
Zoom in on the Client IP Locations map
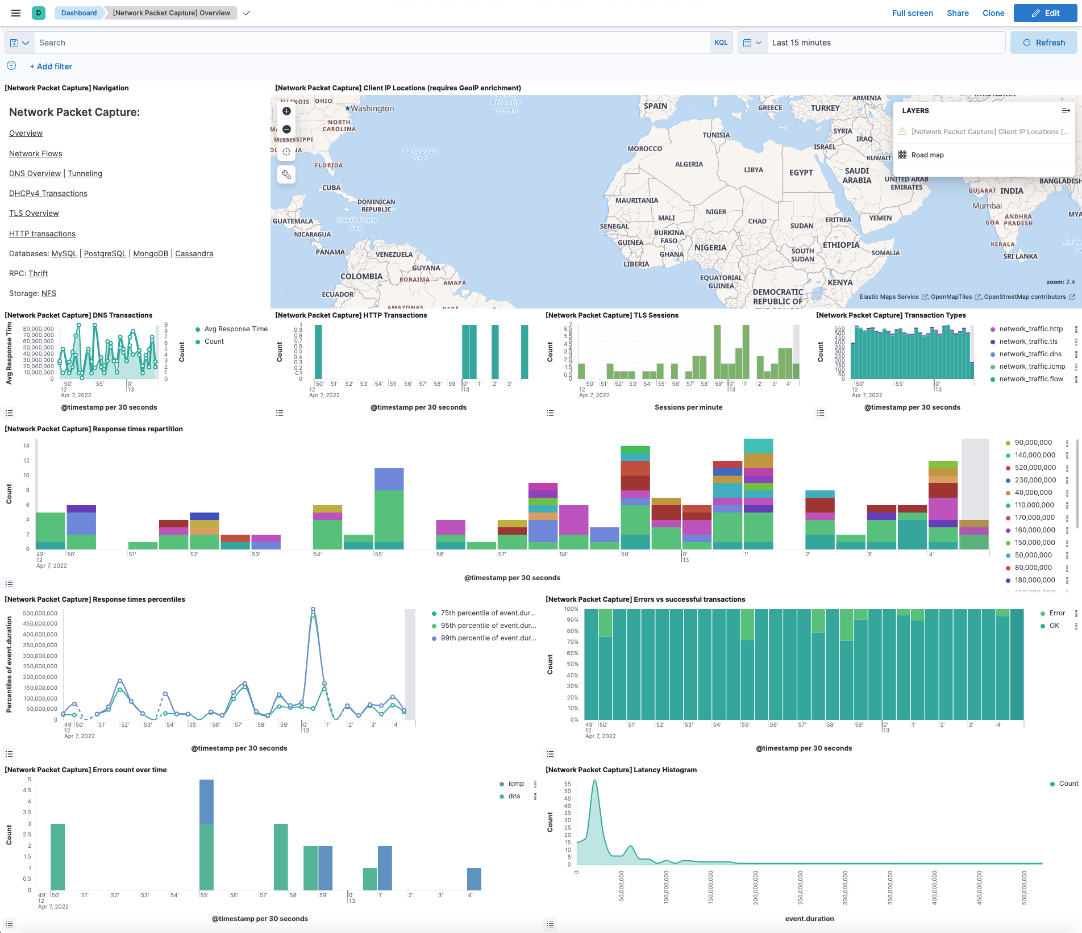click(x=286, y=111)
